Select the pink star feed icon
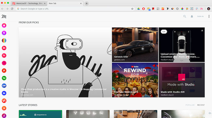 point(4,25)
